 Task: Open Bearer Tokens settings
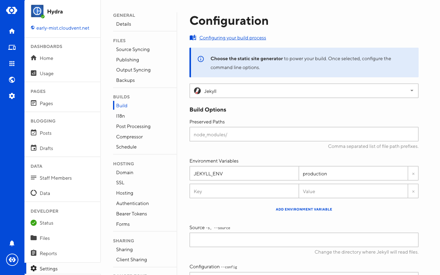pyautogui.click(x=131, y=214)
